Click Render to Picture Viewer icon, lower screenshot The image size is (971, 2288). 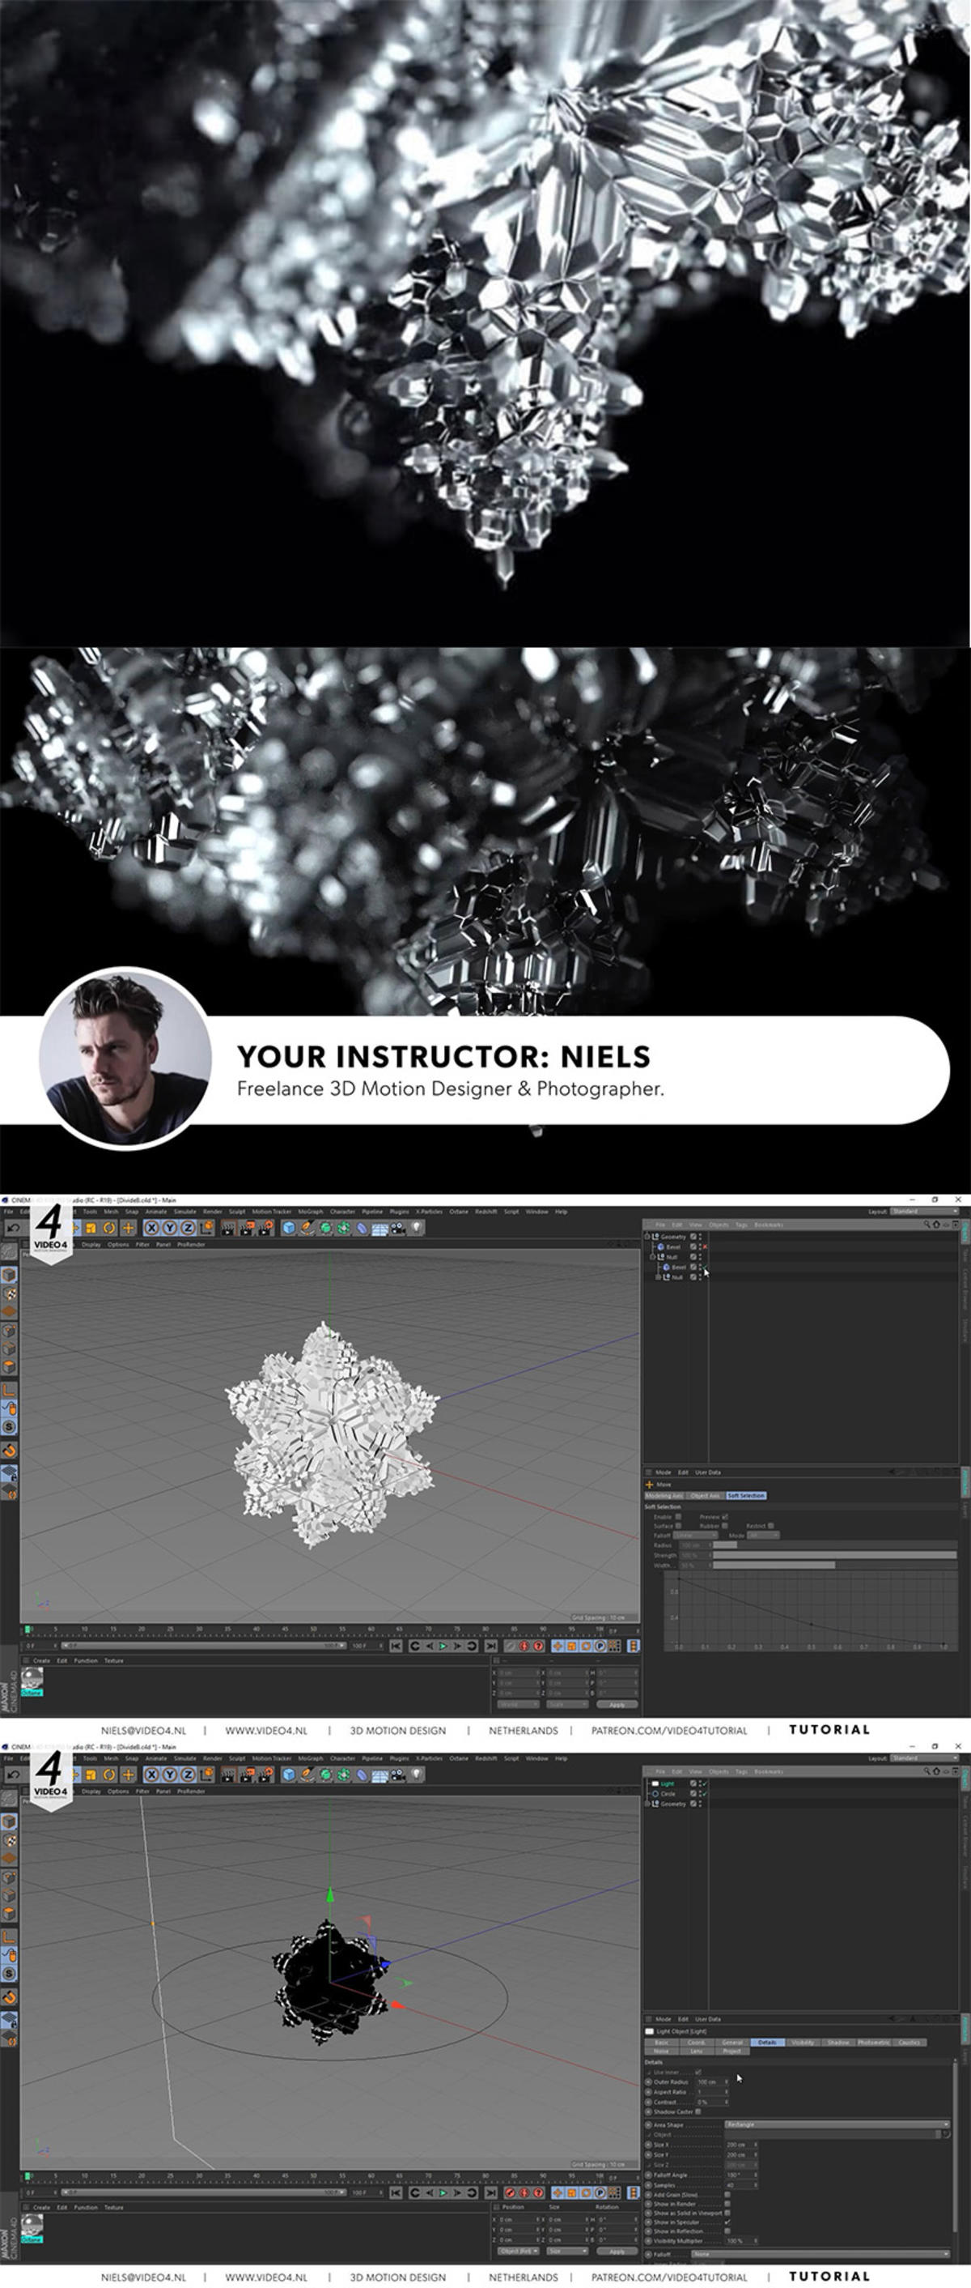point(247,1775)
